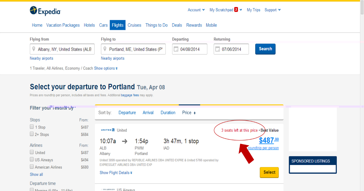
Task: Tick the American Airlines filter checkbox
Action: pyautogui.click(x=32, y=167)
